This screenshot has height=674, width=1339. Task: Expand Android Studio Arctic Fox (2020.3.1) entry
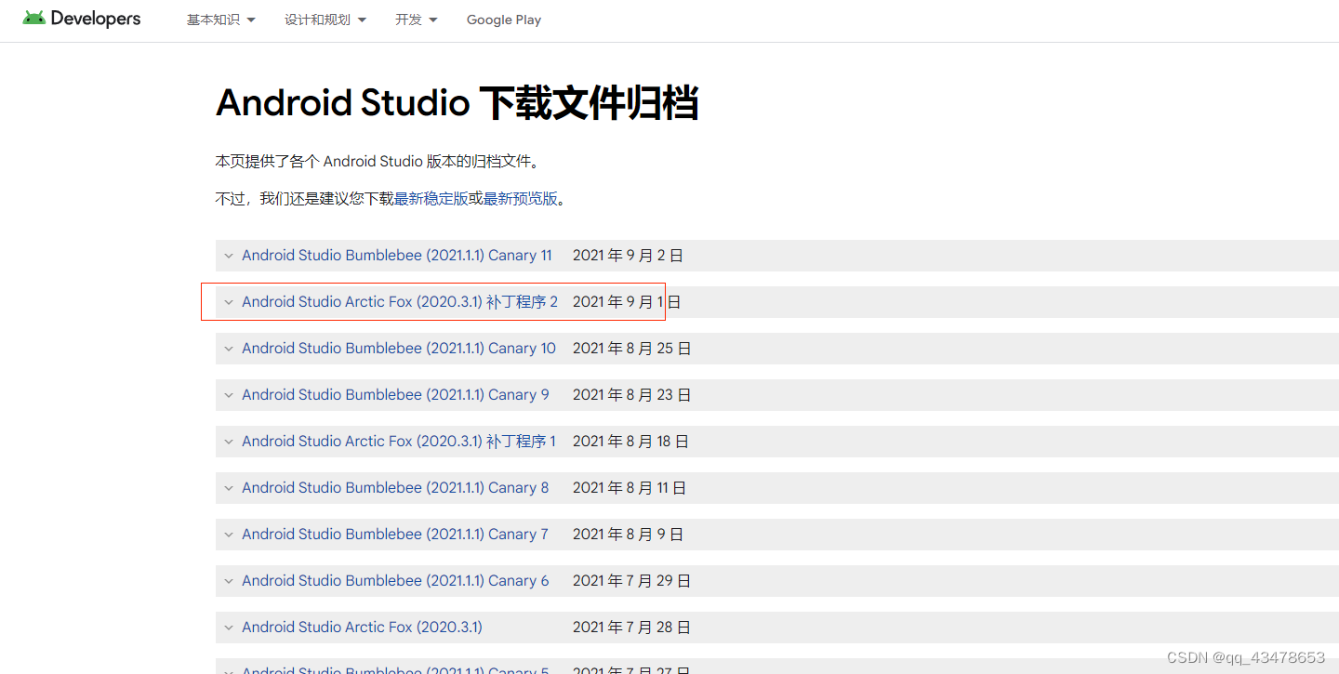[x=228, y=627]
